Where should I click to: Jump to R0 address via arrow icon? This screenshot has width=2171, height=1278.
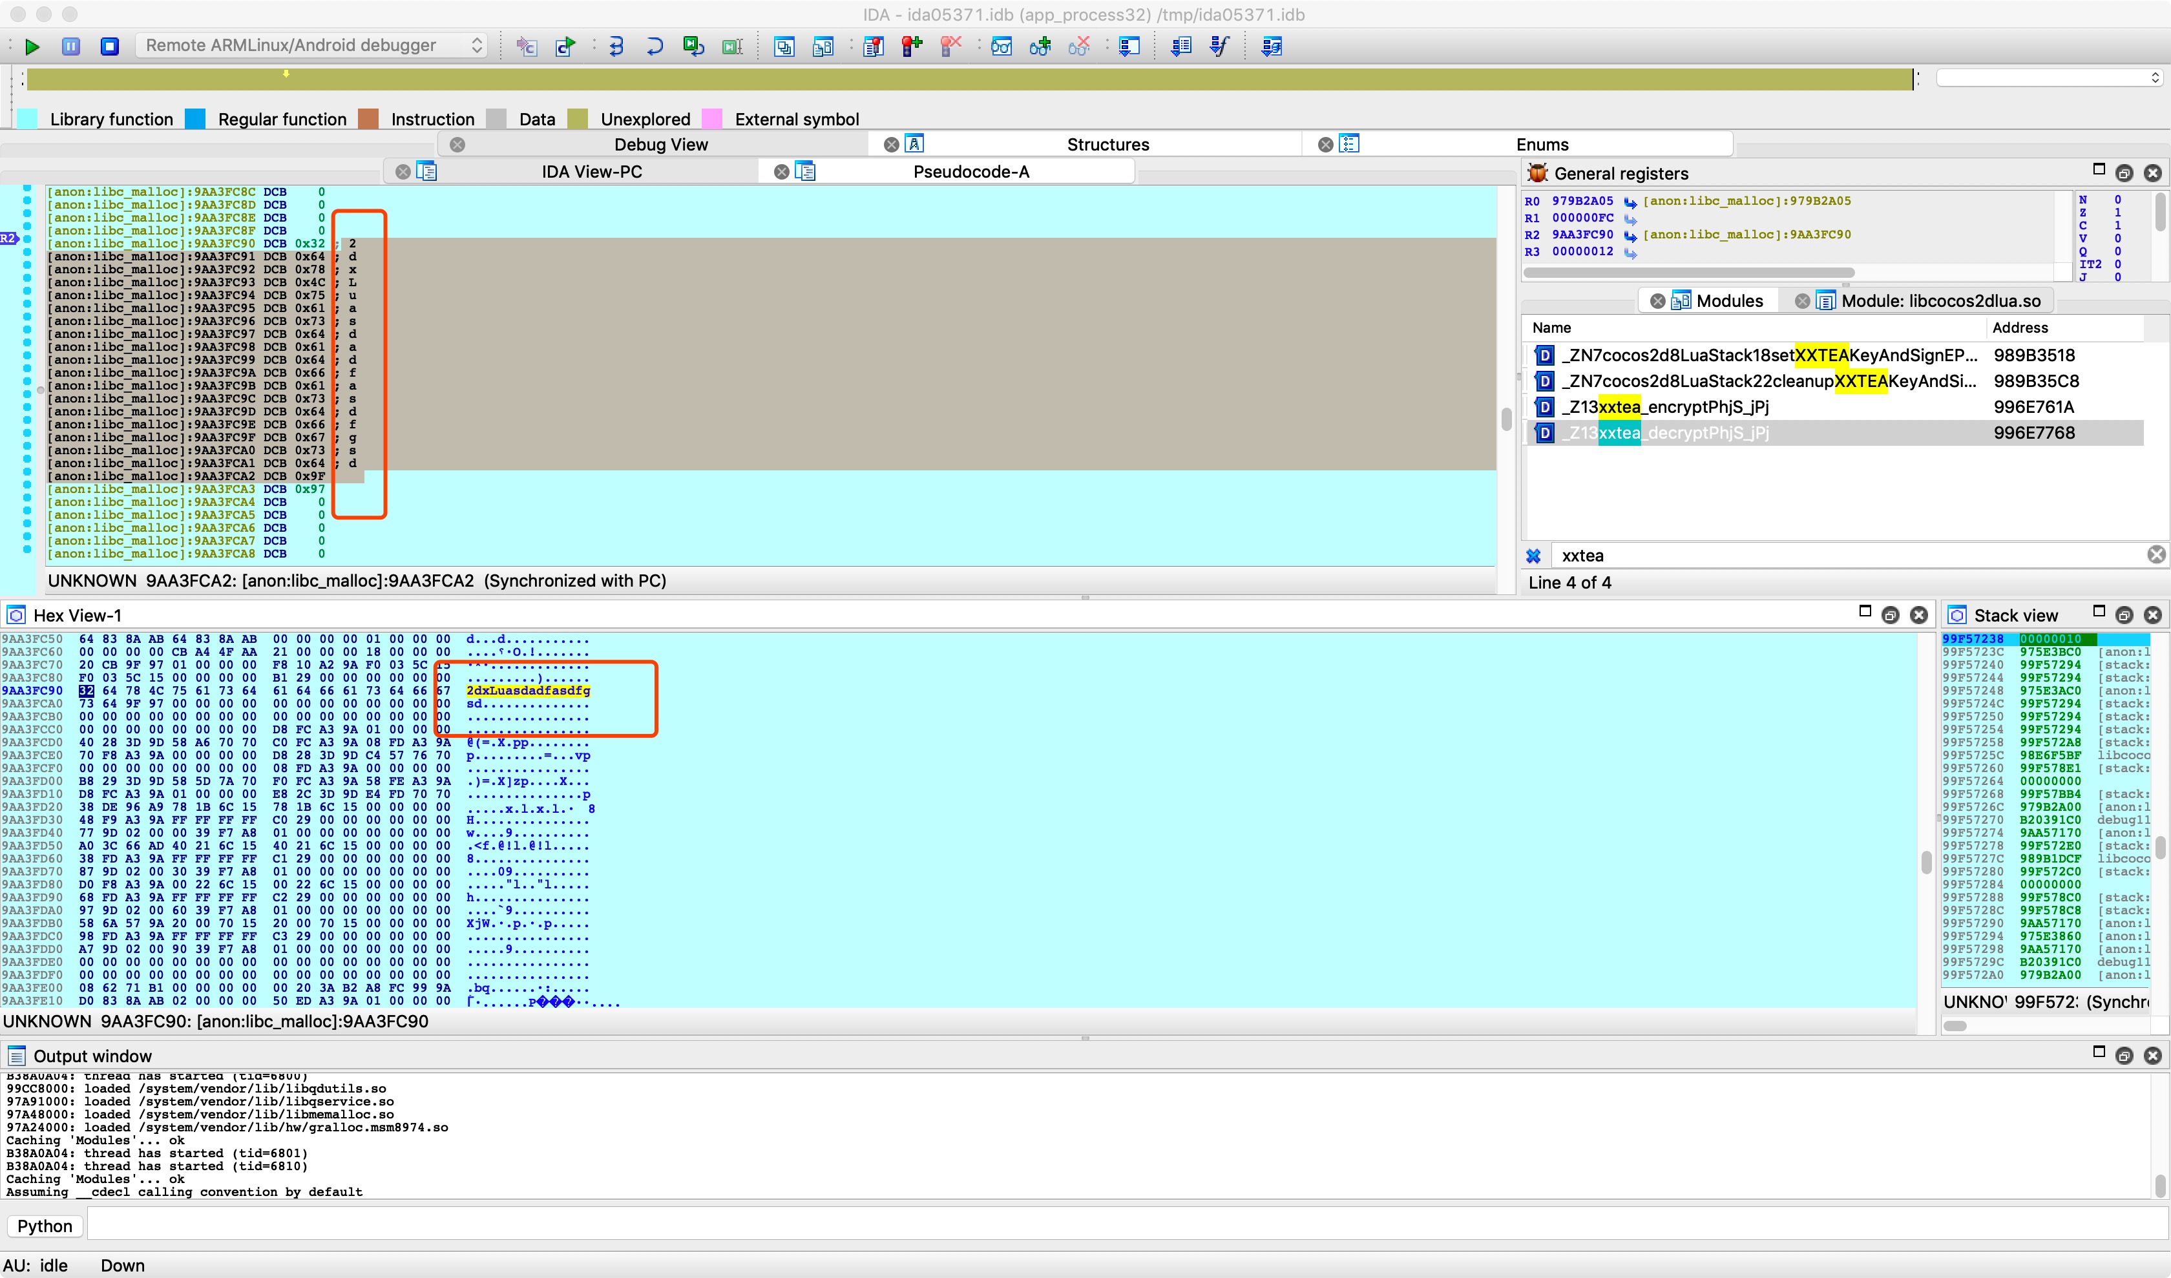[1630, 202]
